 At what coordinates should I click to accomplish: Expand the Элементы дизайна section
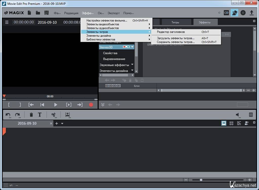point(132,71)
